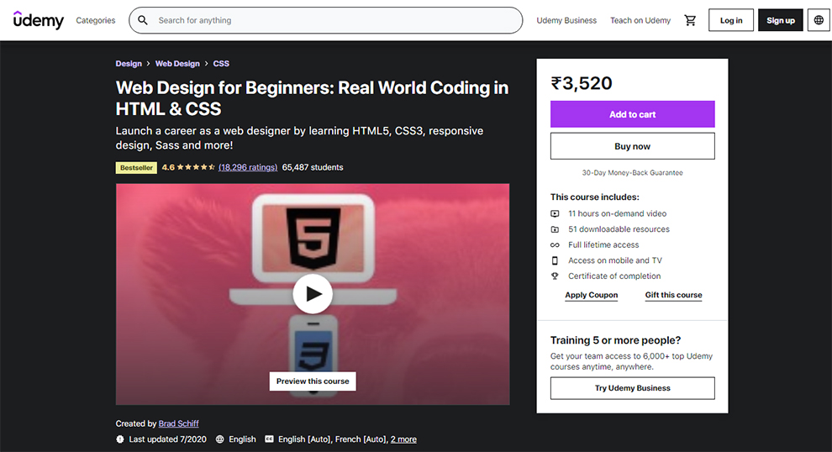Screen dimensions: 832x452
Task: Click the lifetime access infinity icon
Action: tap(555, 245)
